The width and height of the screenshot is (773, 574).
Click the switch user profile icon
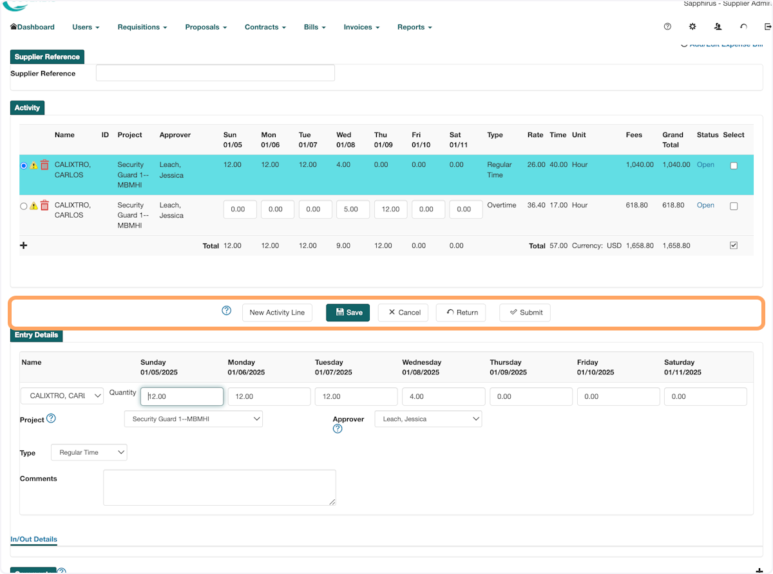click(x=718, y=27)
